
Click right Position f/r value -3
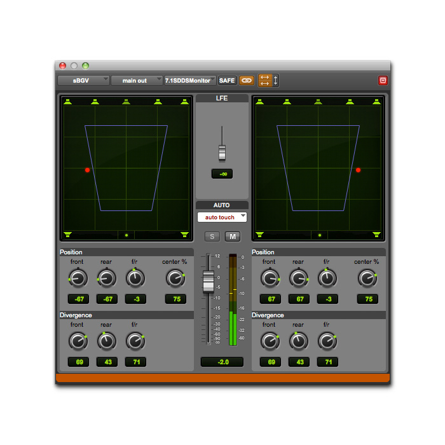(x=327, y=299)
